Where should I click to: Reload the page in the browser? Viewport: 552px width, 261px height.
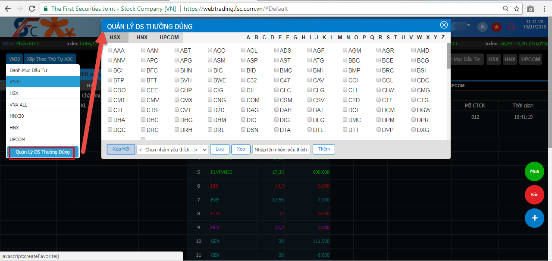point(31,9)
